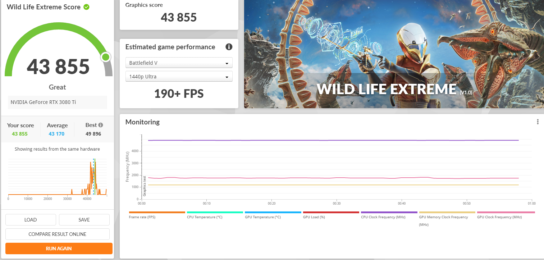Click the Graphics test marker label in chart
The height and width of the screenshot is (260, 544).
click(145, 186)
